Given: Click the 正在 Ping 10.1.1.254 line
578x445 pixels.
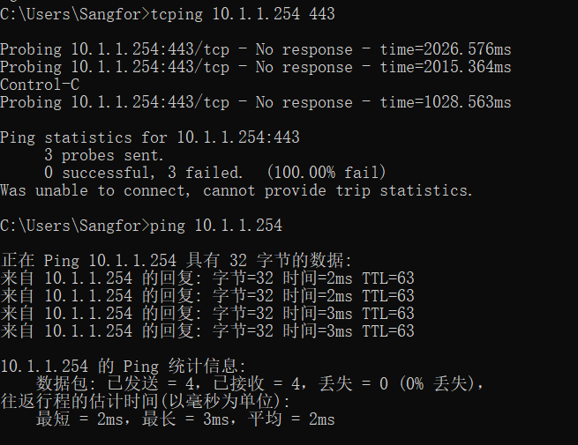Looking at the screenshot, I should (x=176, y=261).
